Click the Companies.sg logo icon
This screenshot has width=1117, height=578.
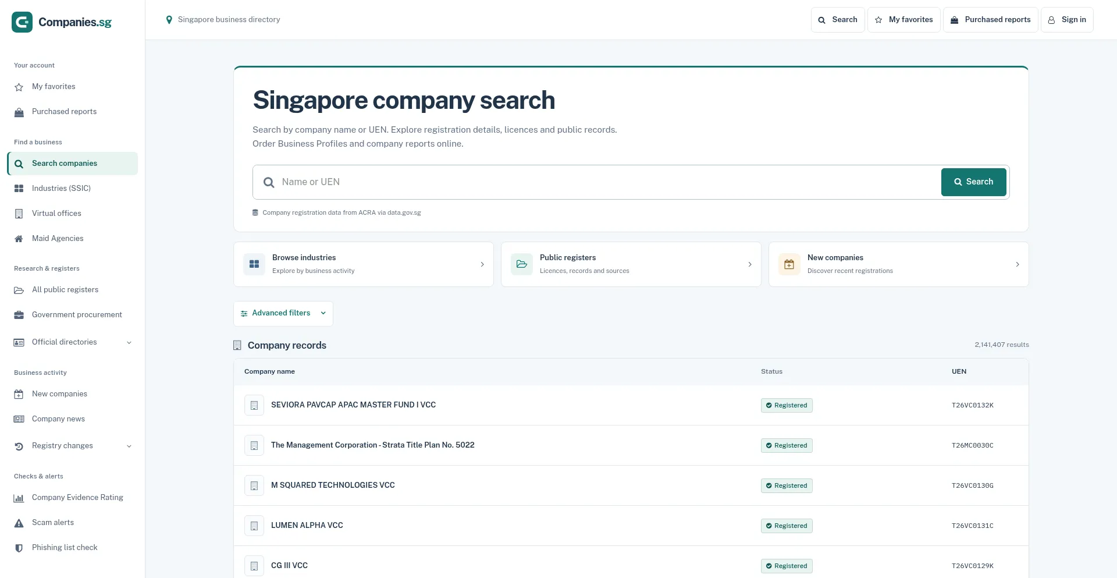(22, 22)
